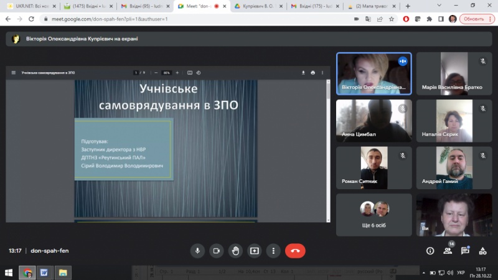Select Андрей Гамий video tile
Screen dimensions: 498x280
tap(454, 167)
